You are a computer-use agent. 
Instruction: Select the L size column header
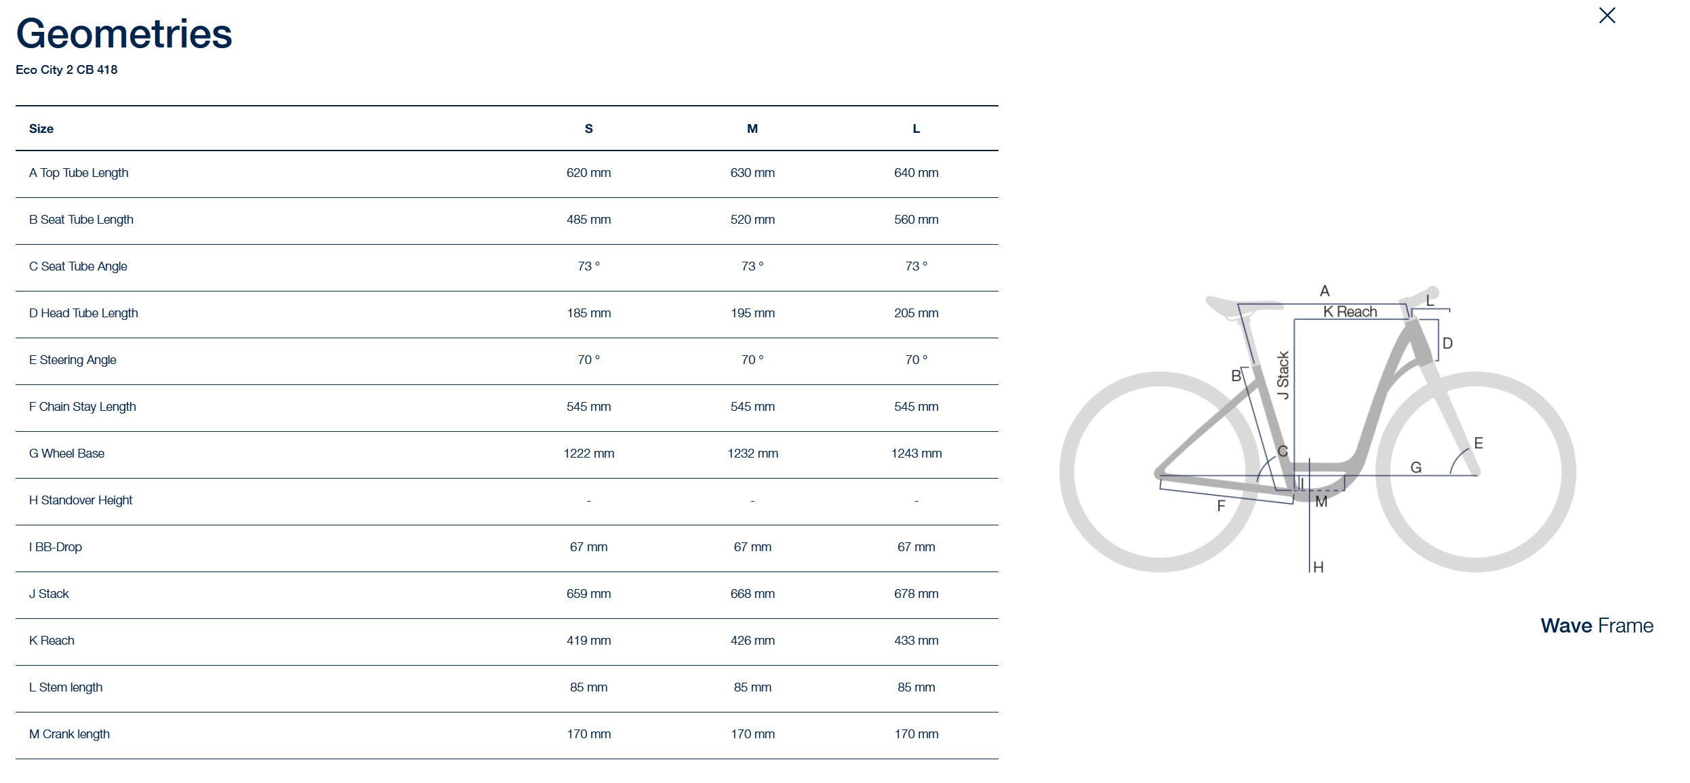point(916,129)
